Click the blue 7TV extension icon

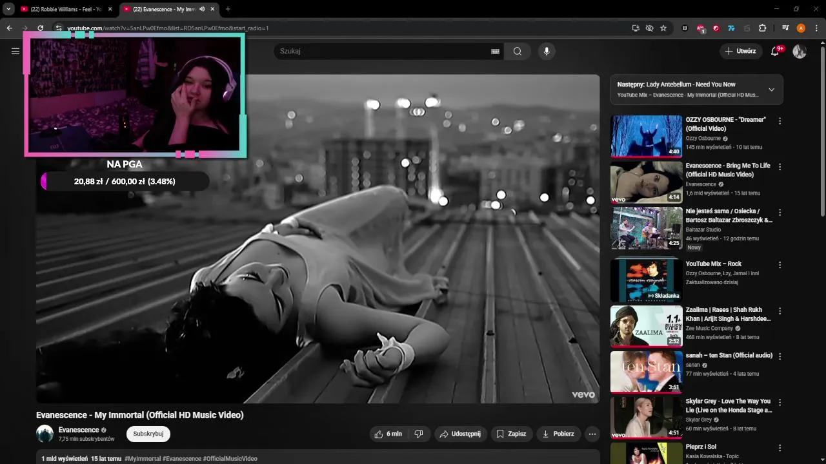click(731, 28)
